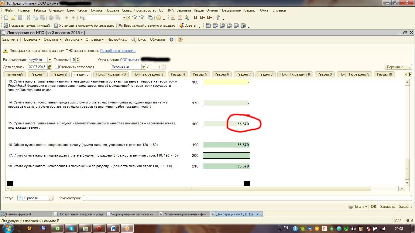The image size is (415, 233).
Task: Click the 'Закрыть' button
Action: tap(406, 207)
